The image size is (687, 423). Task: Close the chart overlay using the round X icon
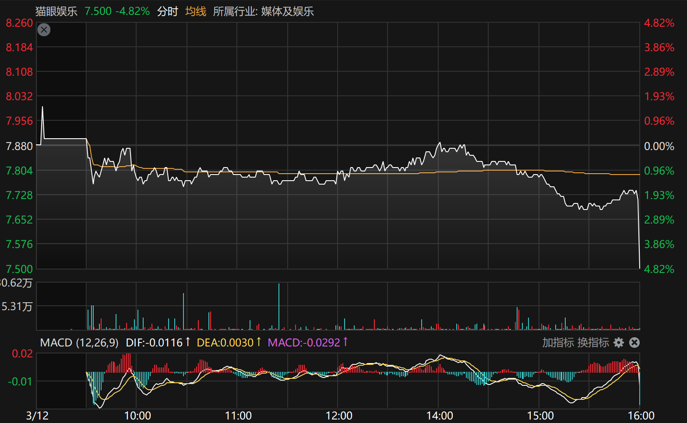pyautogui.click(x=44, y=30)
